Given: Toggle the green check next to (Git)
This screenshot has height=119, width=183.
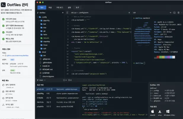Looking at the screenshot, I should 3,19.
